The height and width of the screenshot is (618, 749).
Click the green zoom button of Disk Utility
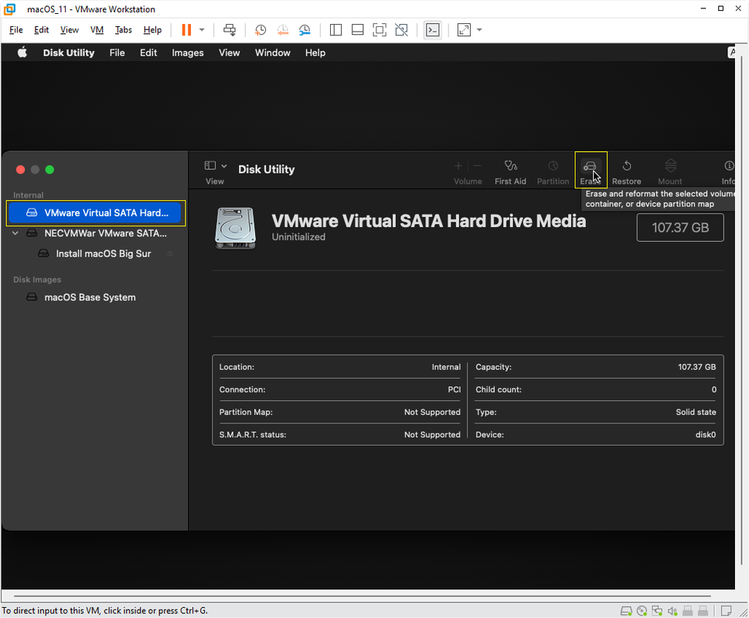(49, 169)
